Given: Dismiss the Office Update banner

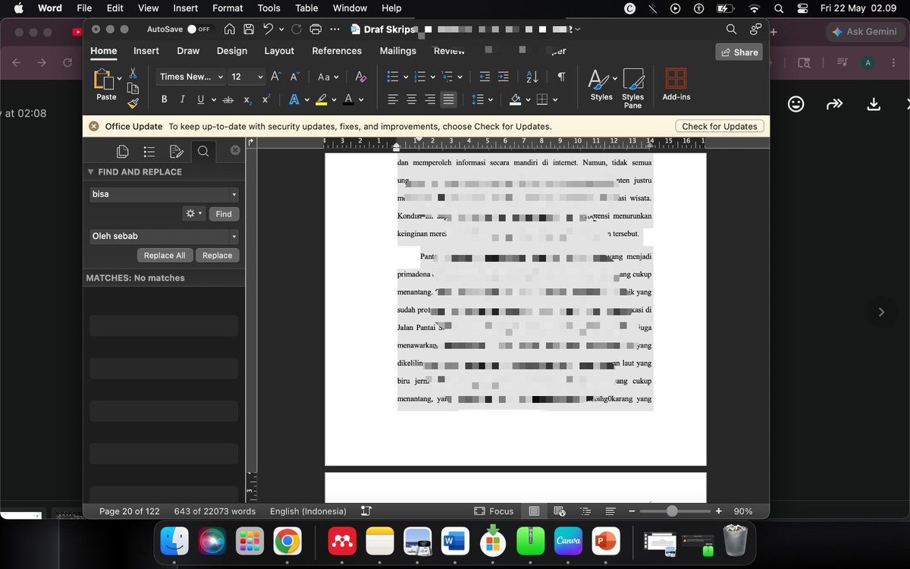Looking at the screenshot, I should click(x=93, y=127).
